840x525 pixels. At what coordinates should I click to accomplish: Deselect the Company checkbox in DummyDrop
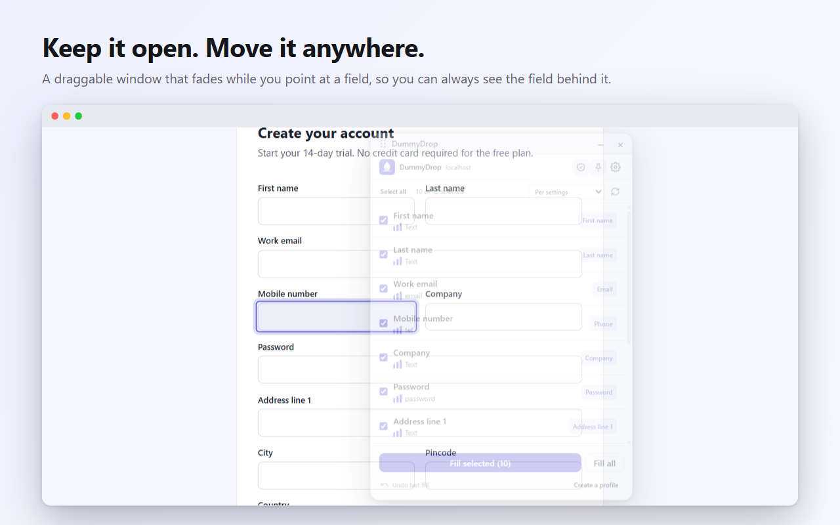tap(384, 358)
